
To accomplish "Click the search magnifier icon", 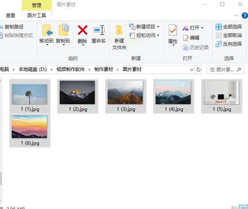I will coord(239,69).
